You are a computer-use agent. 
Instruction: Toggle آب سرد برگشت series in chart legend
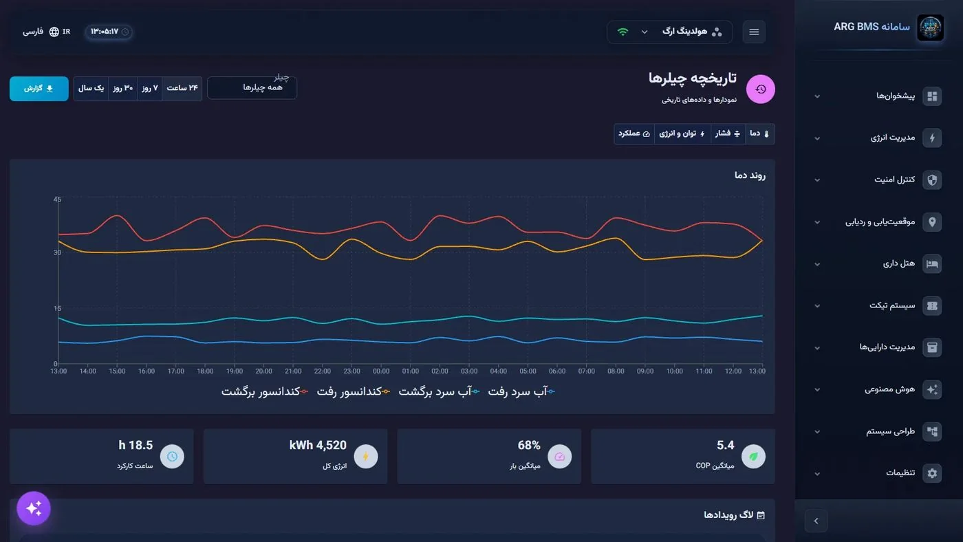pyautogui.click(x=439, y=391)
